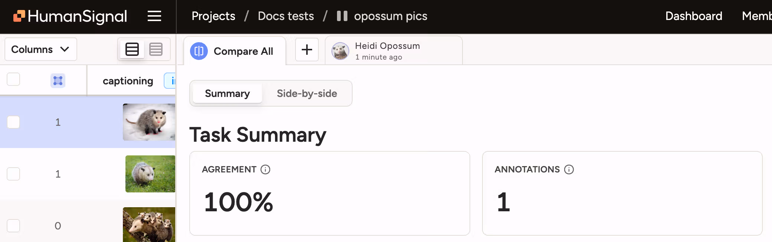
Task: Open the Annotations info tooltip icon
Action: 569,169
